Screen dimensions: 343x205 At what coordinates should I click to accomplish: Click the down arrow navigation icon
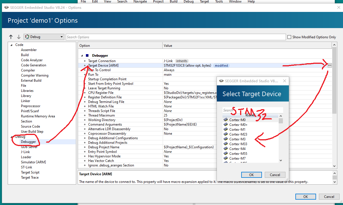[19, 37]
